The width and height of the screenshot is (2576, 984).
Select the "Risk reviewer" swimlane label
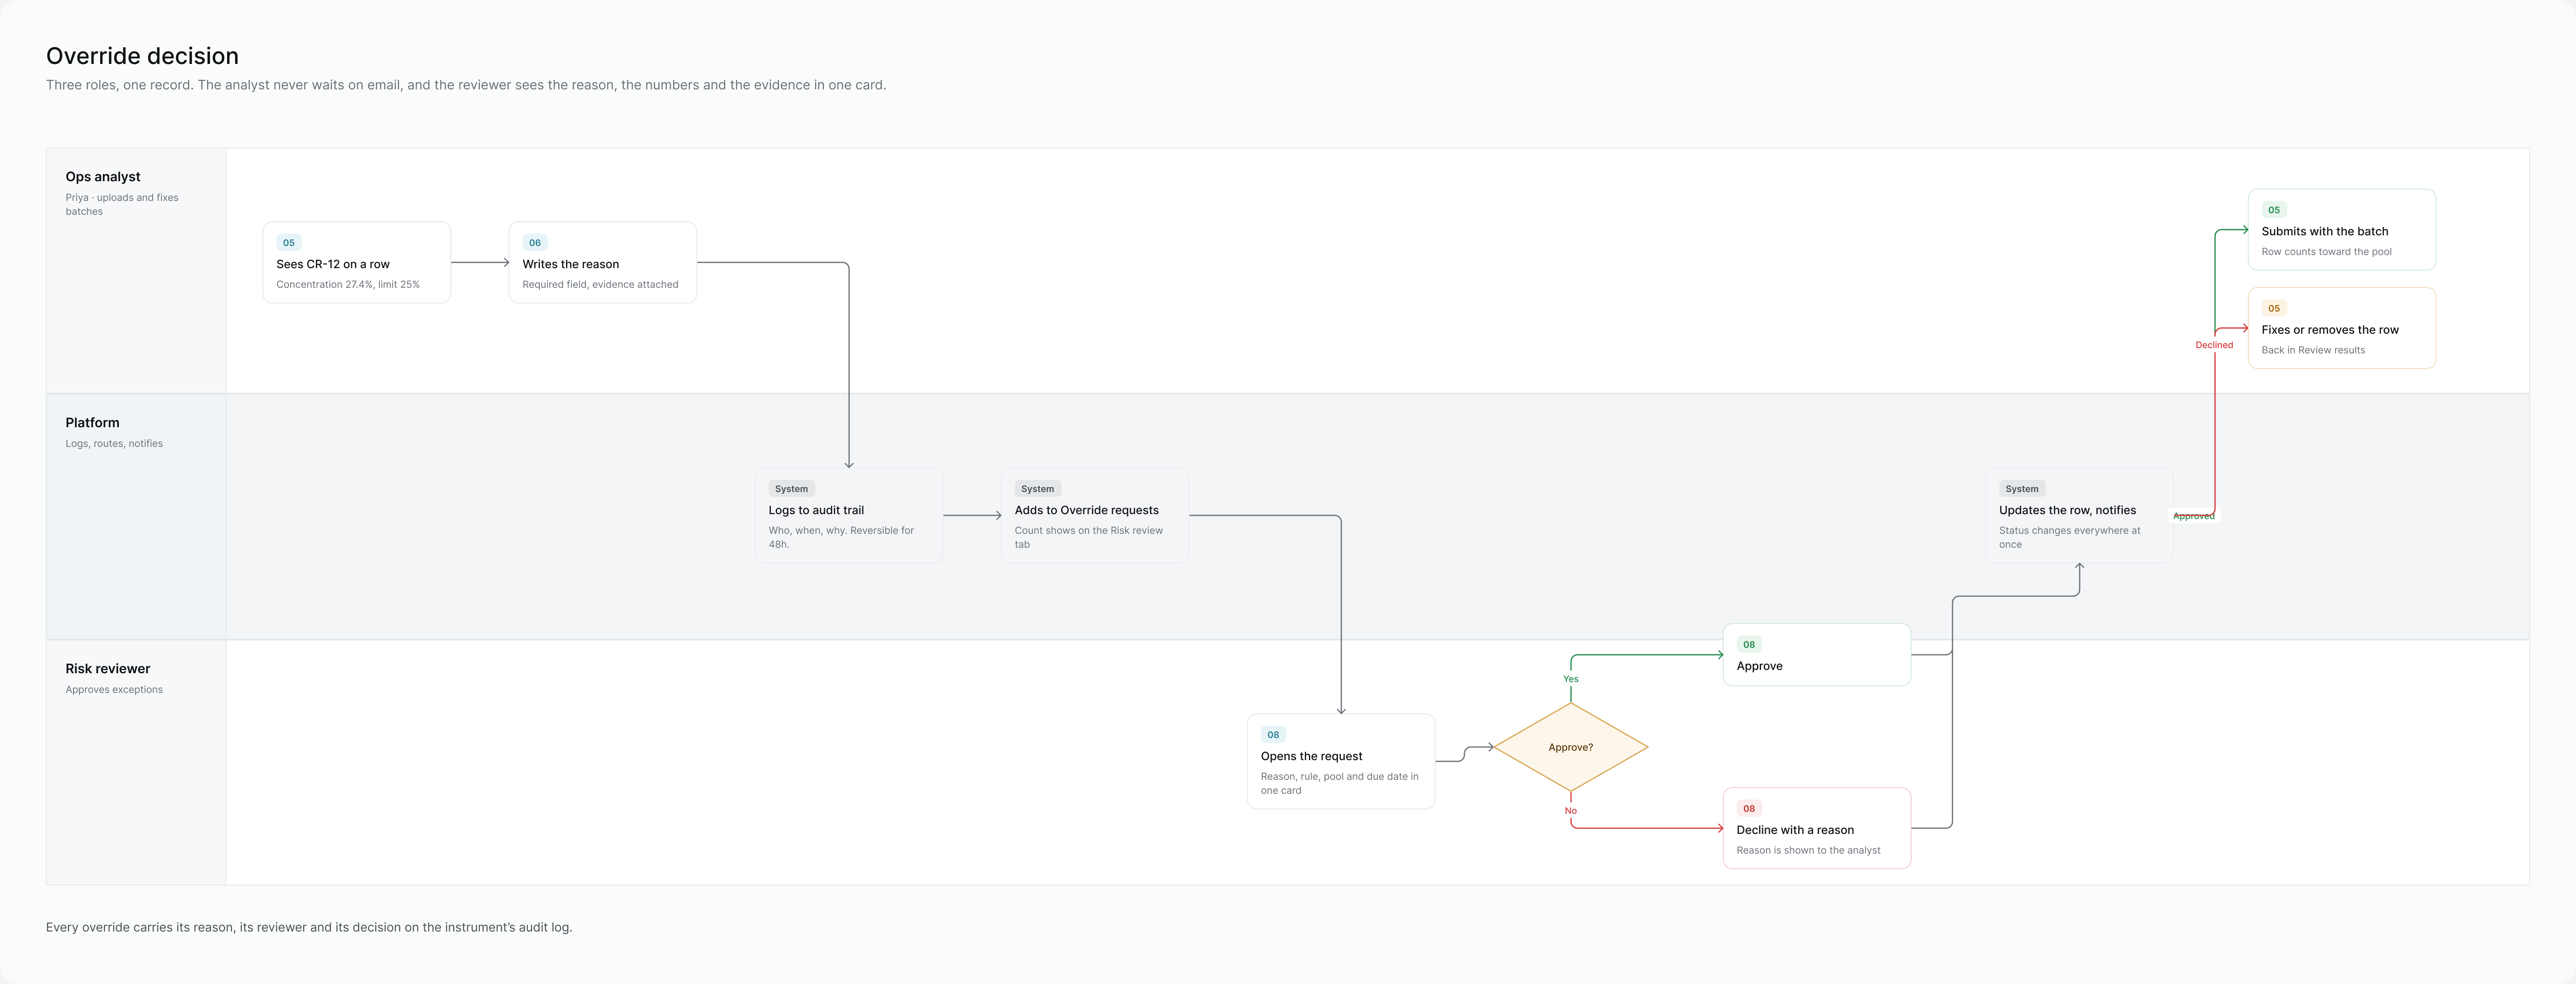pos(108,669)
